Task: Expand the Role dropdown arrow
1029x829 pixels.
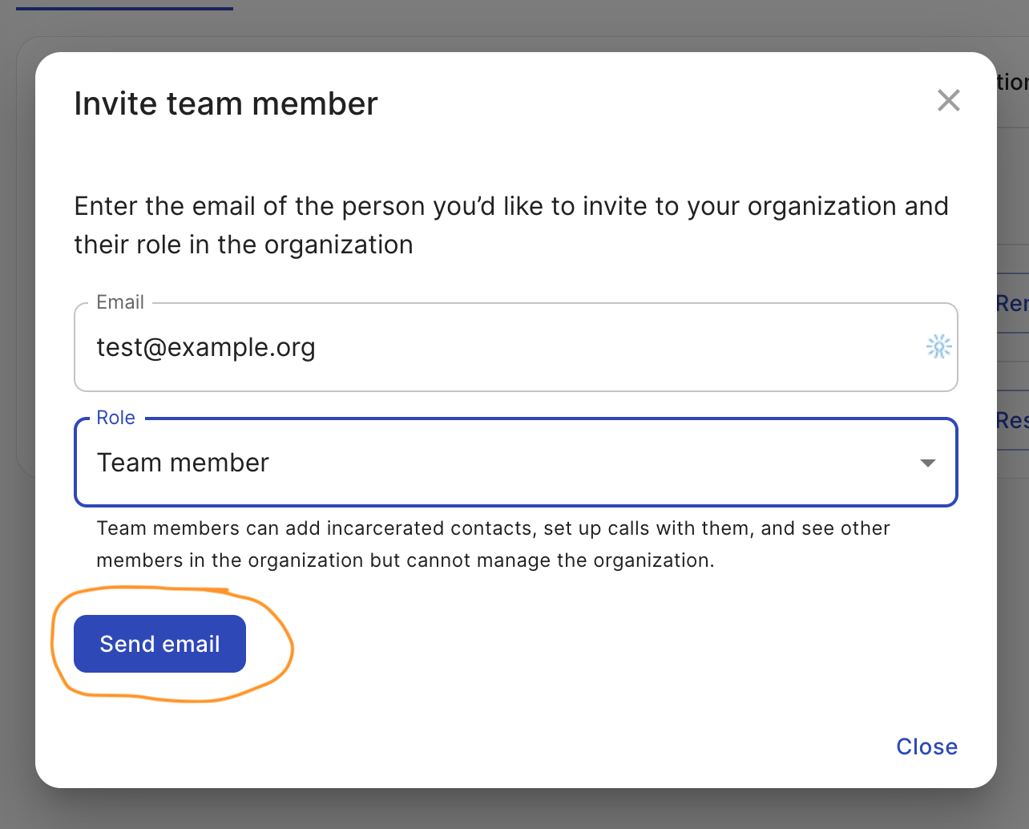Action: [927, 463]
